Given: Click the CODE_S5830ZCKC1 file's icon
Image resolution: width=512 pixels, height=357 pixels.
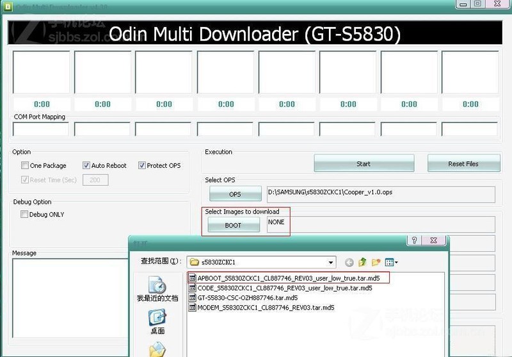Looking at the screenshot, I should [x=193, y=288].
